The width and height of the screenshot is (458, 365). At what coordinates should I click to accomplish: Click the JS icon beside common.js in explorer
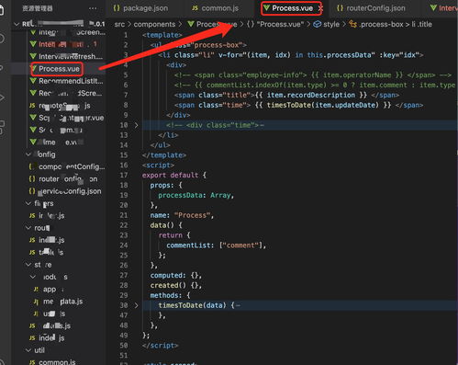click(32, 362)
